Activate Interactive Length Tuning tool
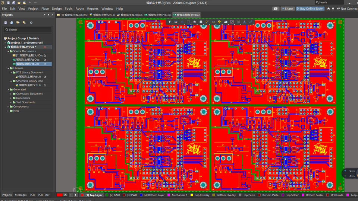 click(213, 22)
